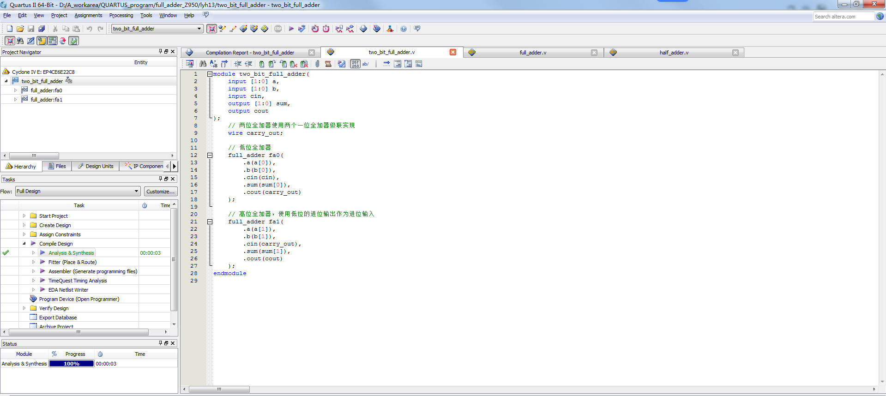Screen dimensions: 886x396
Task: Click Find Matching Delimiter braces icon
Action: (224, 64)
